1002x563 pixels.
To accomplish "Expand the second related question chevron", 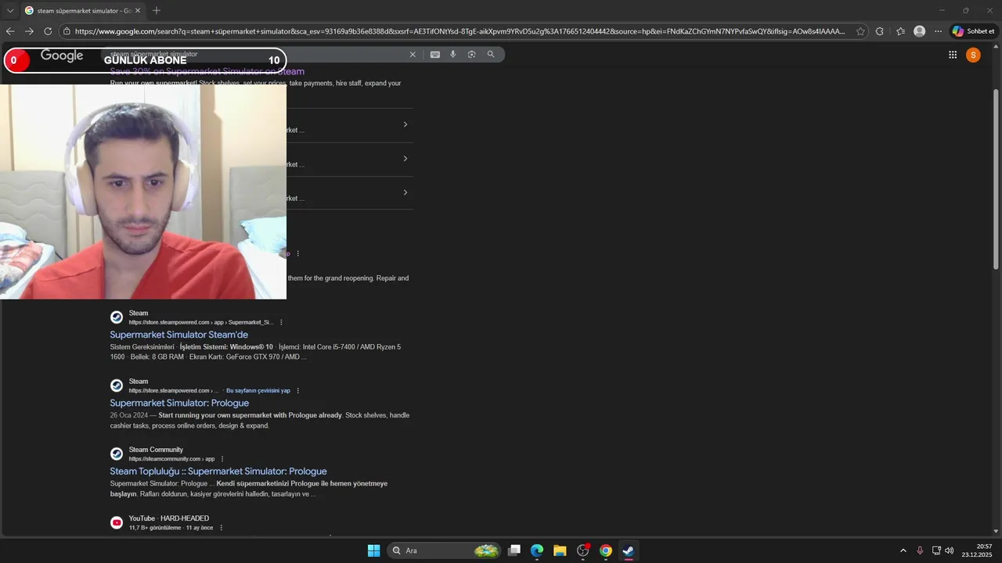I will click(405, 159).
